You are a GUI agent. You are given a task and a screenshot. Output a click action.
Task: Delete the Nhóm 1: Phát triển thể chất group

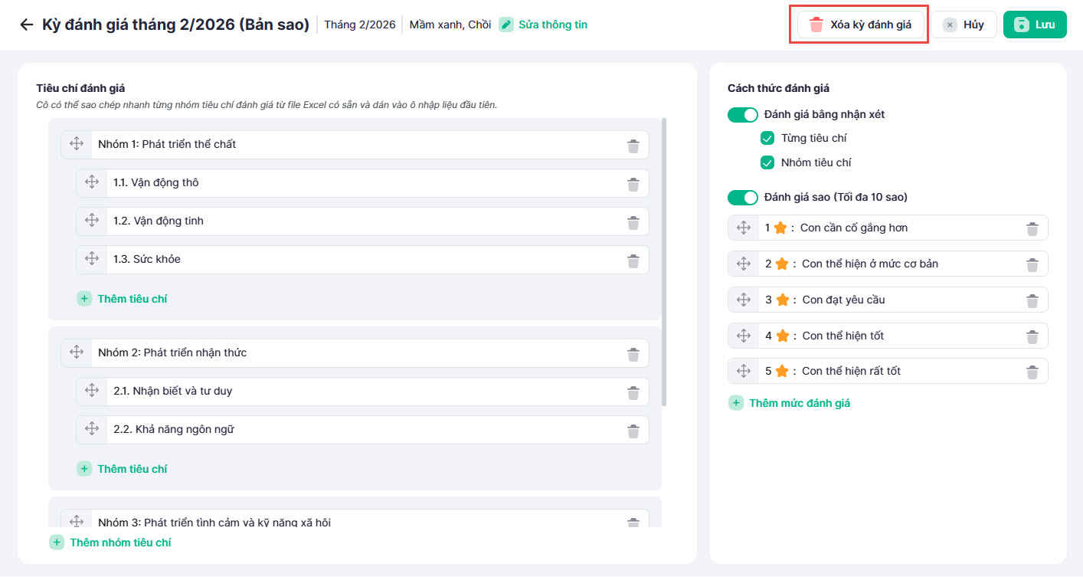[633, 146]
